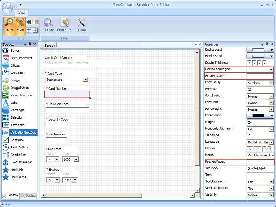Select the Button tool in Toolbox
The height and width of the screenshot is (207, 276).
tap(20, 51)
